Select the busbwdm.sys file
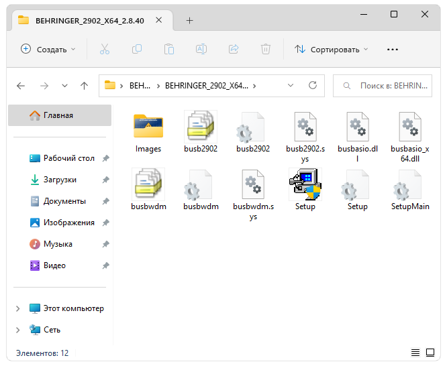The height and width of the screenshot is (366, 447). (x=253, y=195)
